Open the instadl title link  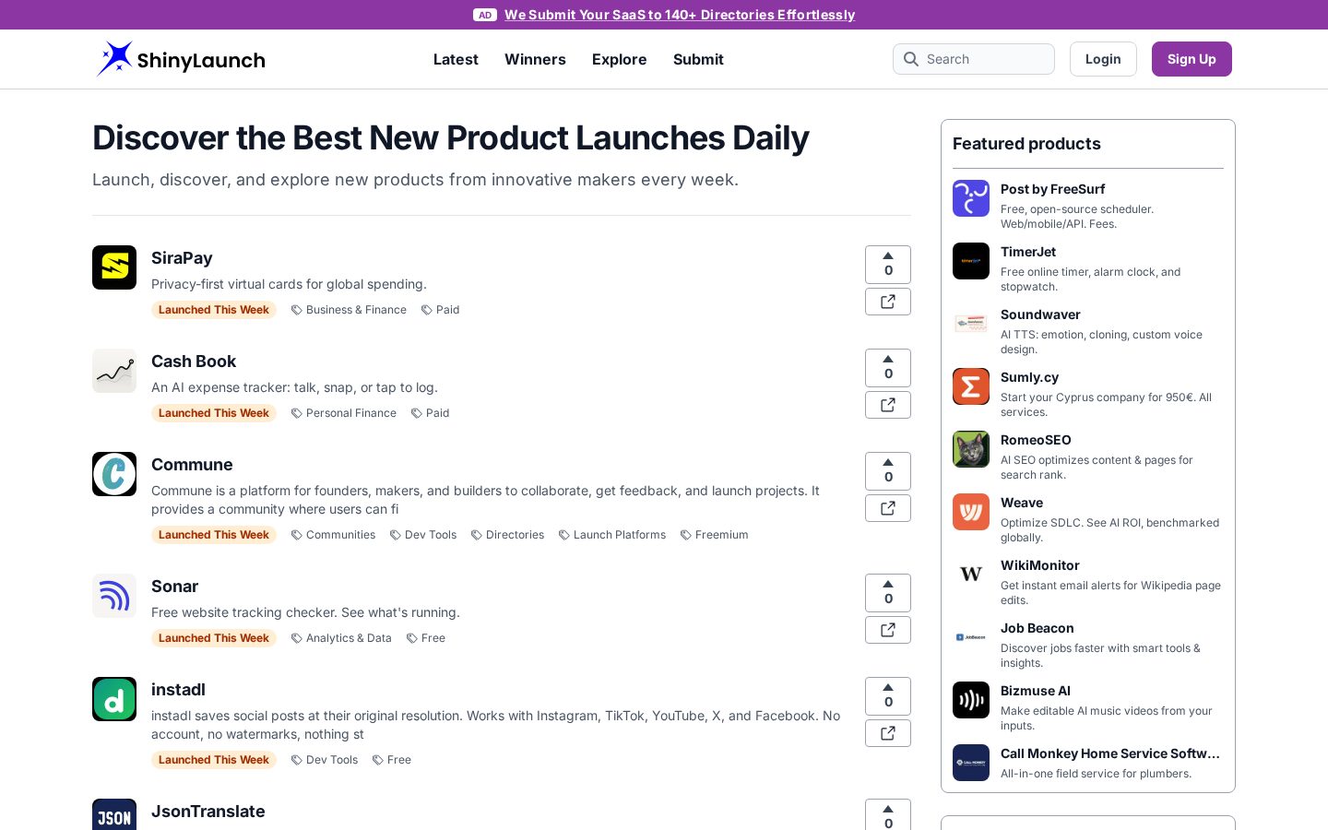178,690
